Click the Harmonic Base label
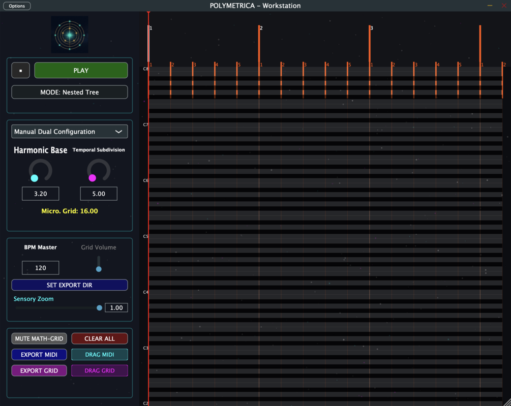Screen dimensions: 511x406 pyautogui.click(x=40, y=150)
